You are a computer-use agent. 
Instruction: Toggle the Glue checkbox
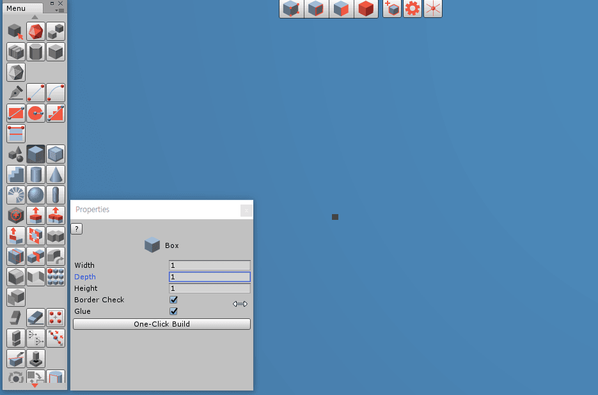(173, 311)
